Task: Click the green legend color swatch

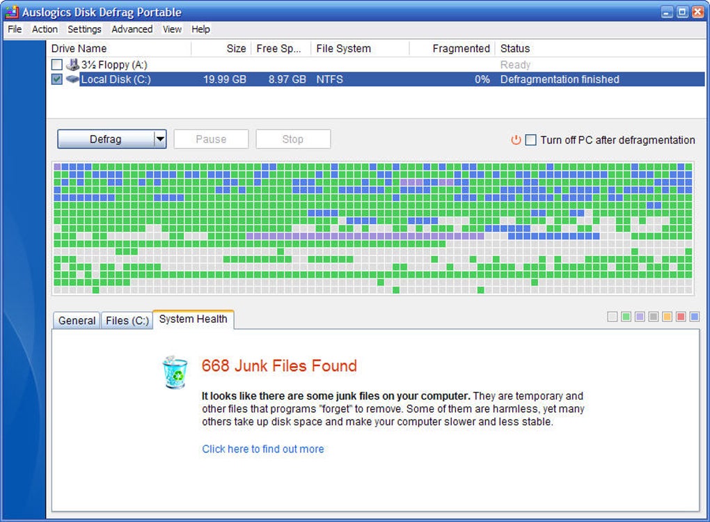Action: [x=626, y=317]
